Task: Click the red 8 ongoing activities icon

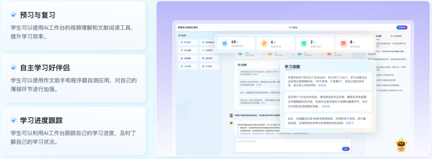Action: (x=343, y=44)
